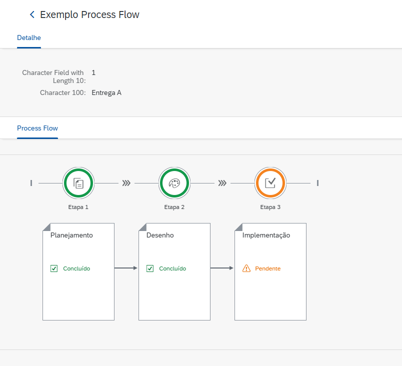Open the Desenho node card
Viewport: 402px width, 366px height.
[174, 271]
